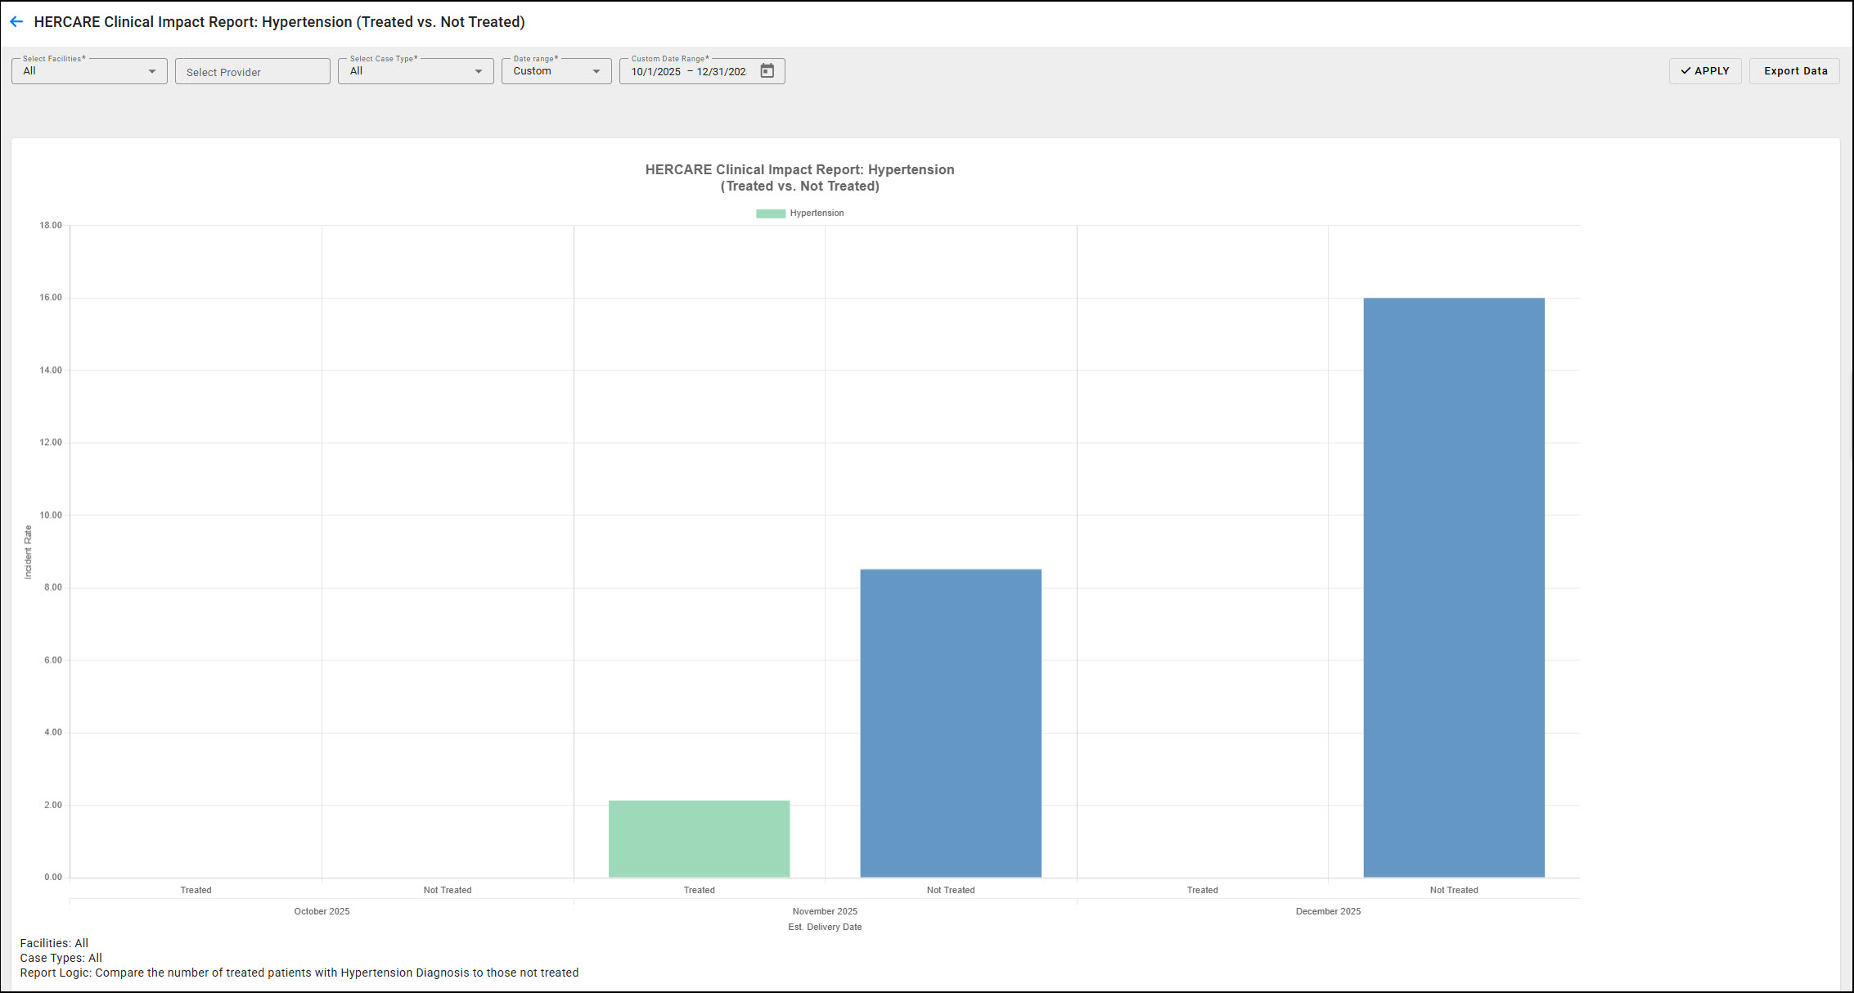This screenshot has width=1854, height=993.
Task: Expand the Select Facilities dropdown arrow
Action: tap(151, 72)
